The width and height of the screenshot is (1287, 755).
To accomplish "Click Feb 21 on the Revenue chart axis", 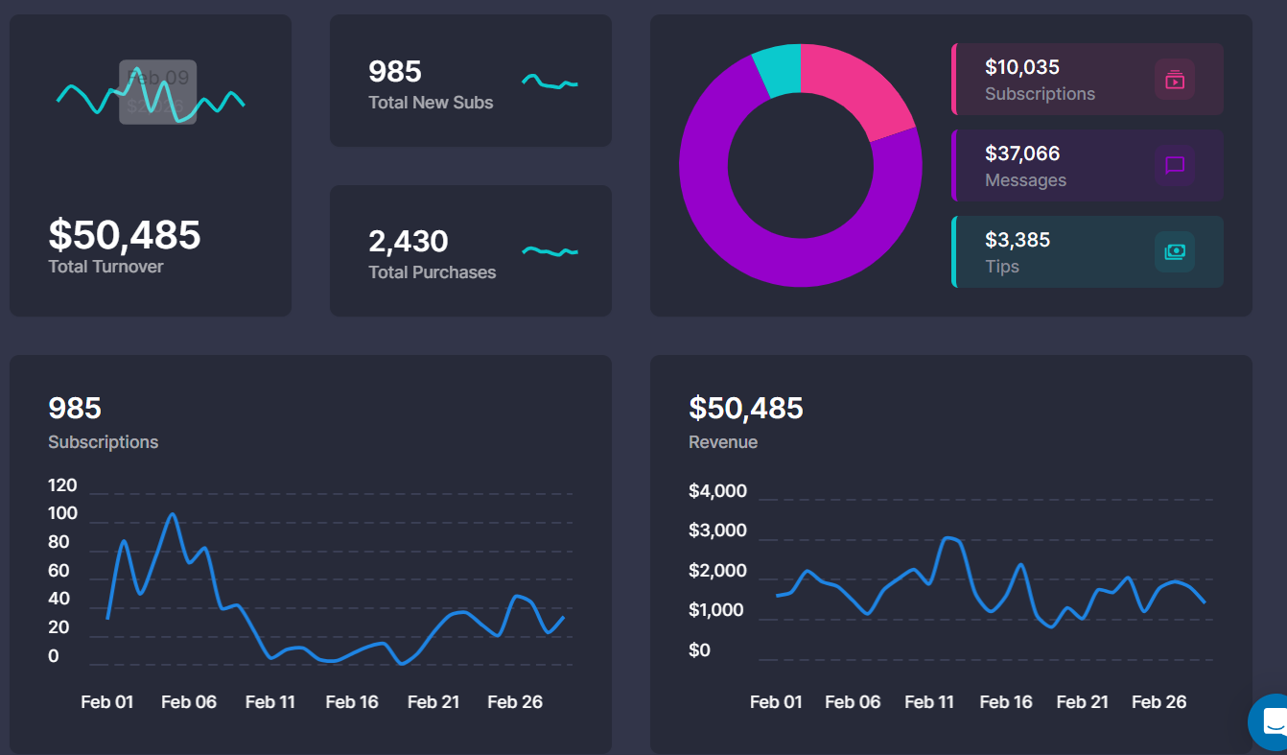I will [x=1083, y=702].
